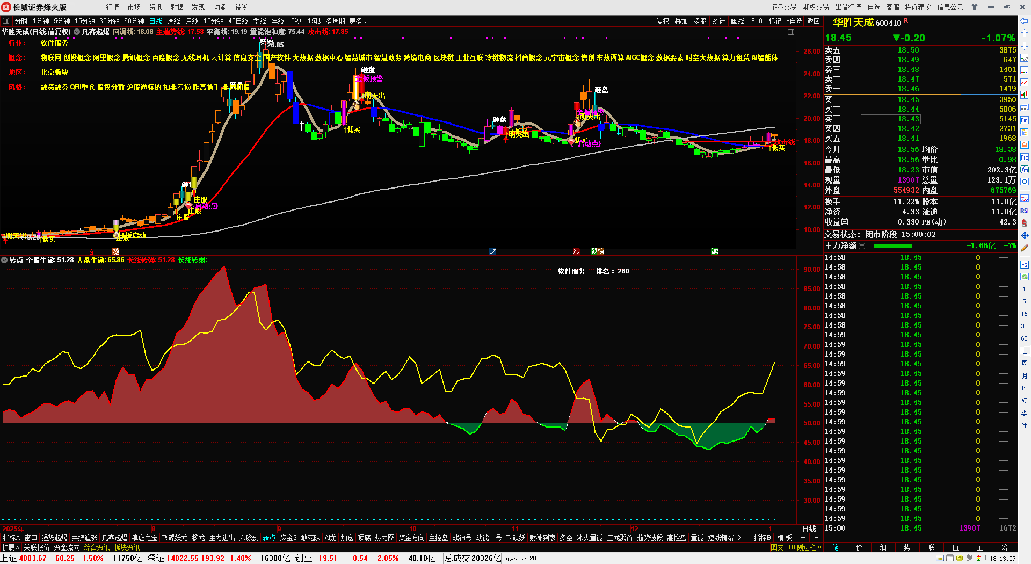Screen dimensions: 1031x564
Task: Toggle the 叠加 overlay option
Action: (x=681, y=21)
